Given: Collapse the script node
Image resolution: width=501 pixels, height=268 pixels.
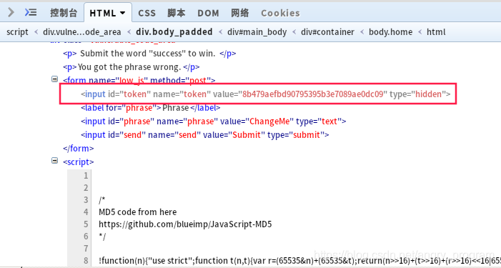Looking at the screenshot, I should coord(55,160).
